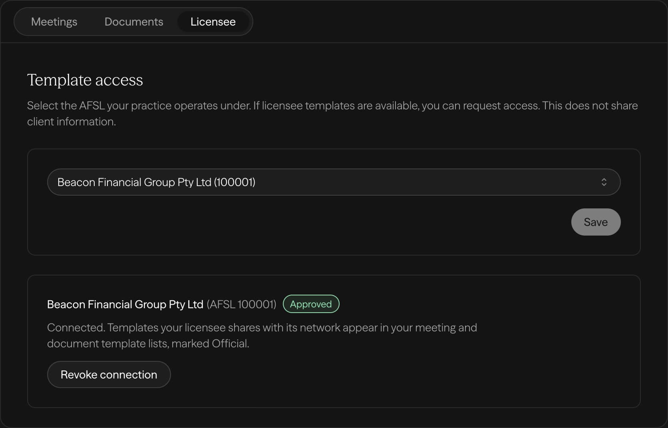The width and height of the screenshot is (668, 428).
Task: Open the AFSL licensee dropdown
Action: (334, 182)
